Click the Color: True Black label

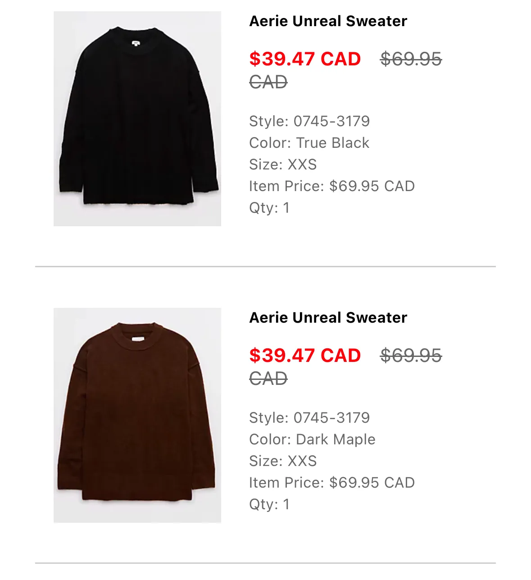(309, 143)
